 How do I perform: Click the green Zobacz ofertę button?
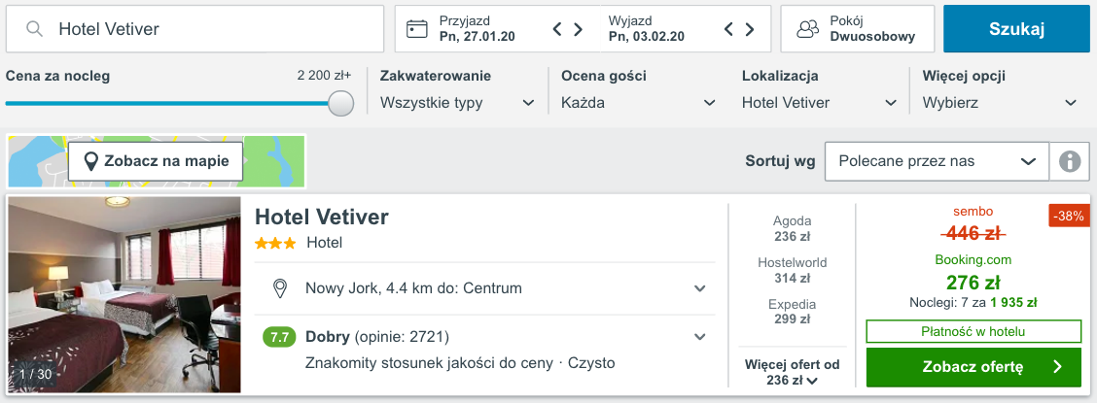973,367
